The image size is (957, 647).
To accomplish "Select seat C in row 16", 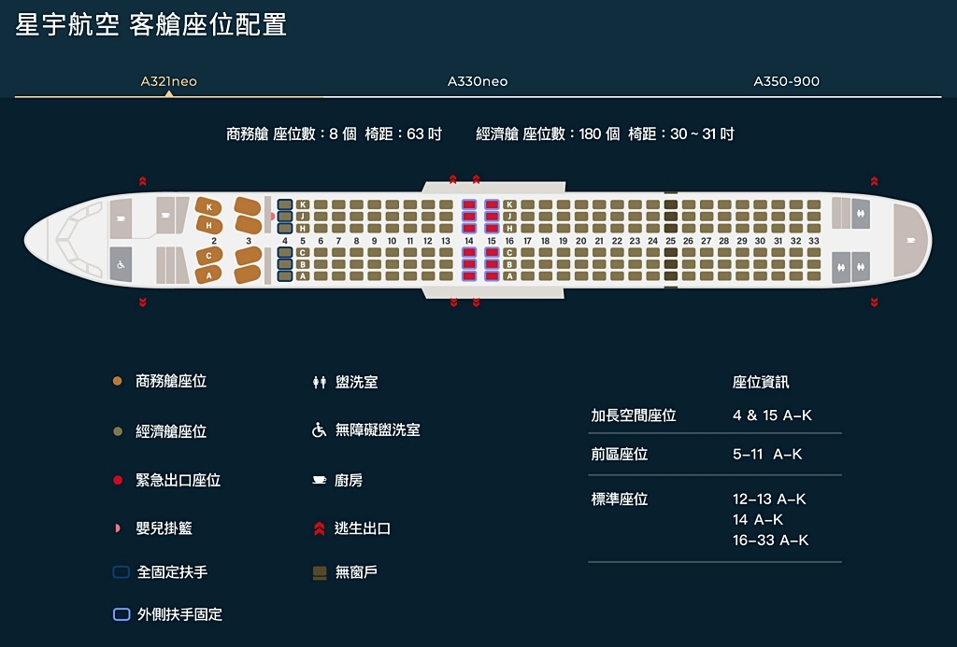I will 509,252.
